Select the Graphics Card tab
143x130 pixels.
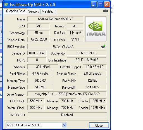pyautogui.click(x=16, y=11)
